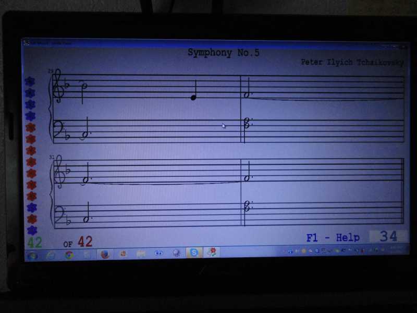Click the bass clef of the top system
Image resolution: width=417 pixels, height=313 pixels.
(59, 129)
